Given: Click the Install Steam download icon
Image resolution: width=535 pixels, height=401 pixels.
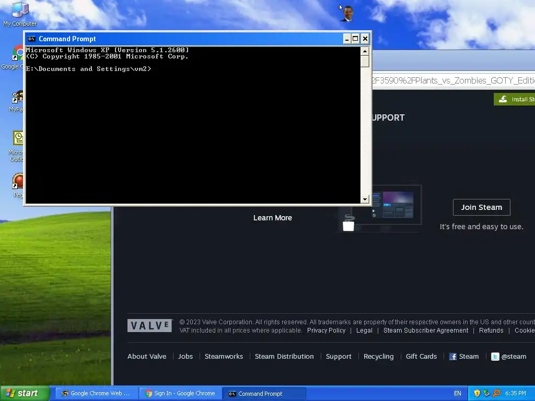Looking at the screenshot, I should click(503, 99).
